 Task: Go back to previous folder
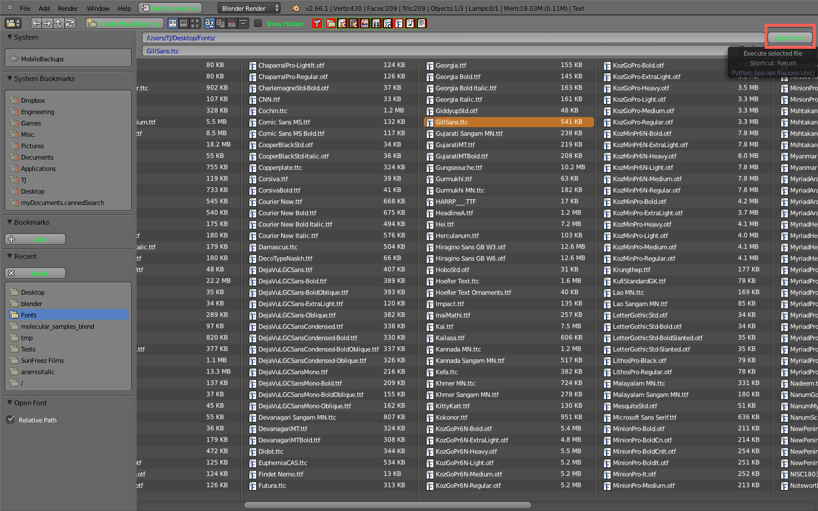click(x=36, y=23)
